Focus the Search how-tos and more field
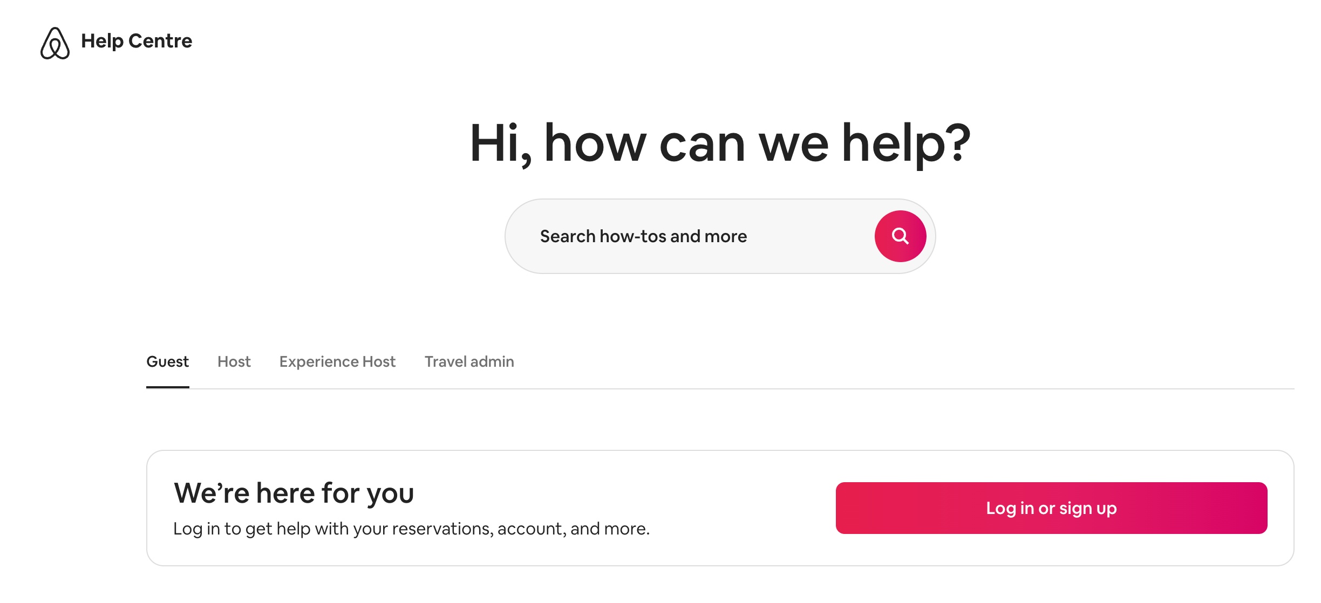The width and height of the screenshot is (1321, 603). [720, 236]
